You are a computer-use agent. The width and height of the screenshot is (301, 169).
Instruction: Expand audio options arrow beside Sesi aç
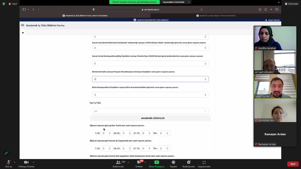click(15, 162)
